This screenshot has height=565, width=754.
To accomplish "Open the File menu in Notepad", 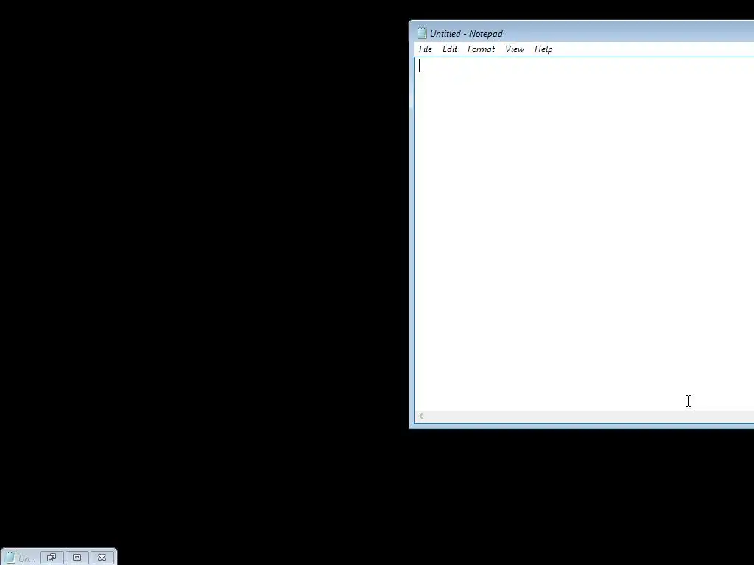I will [x=426, y=49].
